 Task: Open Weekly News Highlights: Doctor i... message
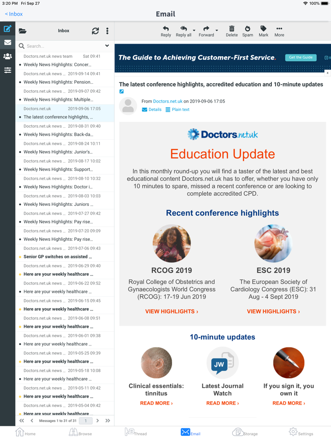(x=65, y=183)
